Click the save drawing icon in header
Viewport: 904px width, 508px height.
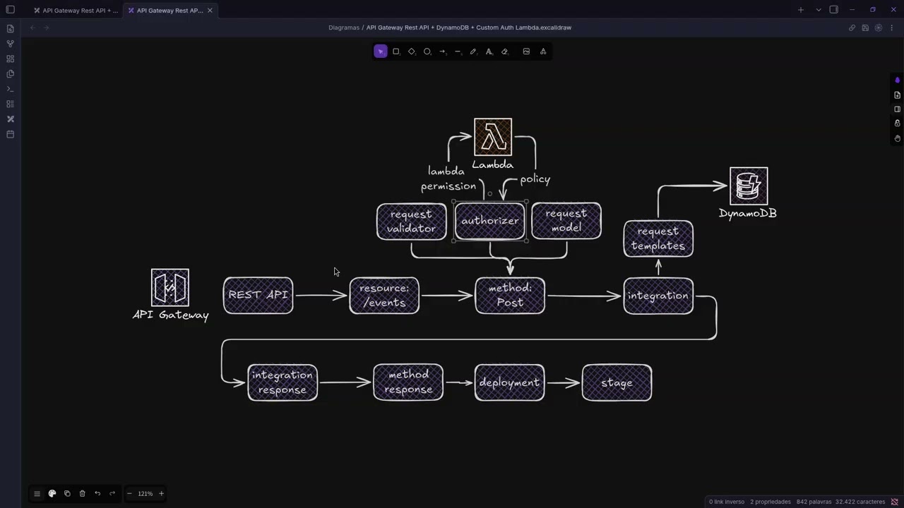865,28
